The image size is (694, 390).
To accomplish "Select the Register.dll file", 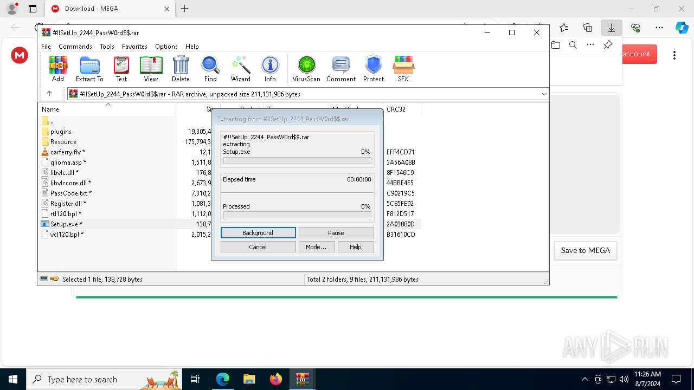I will point(68,204).
